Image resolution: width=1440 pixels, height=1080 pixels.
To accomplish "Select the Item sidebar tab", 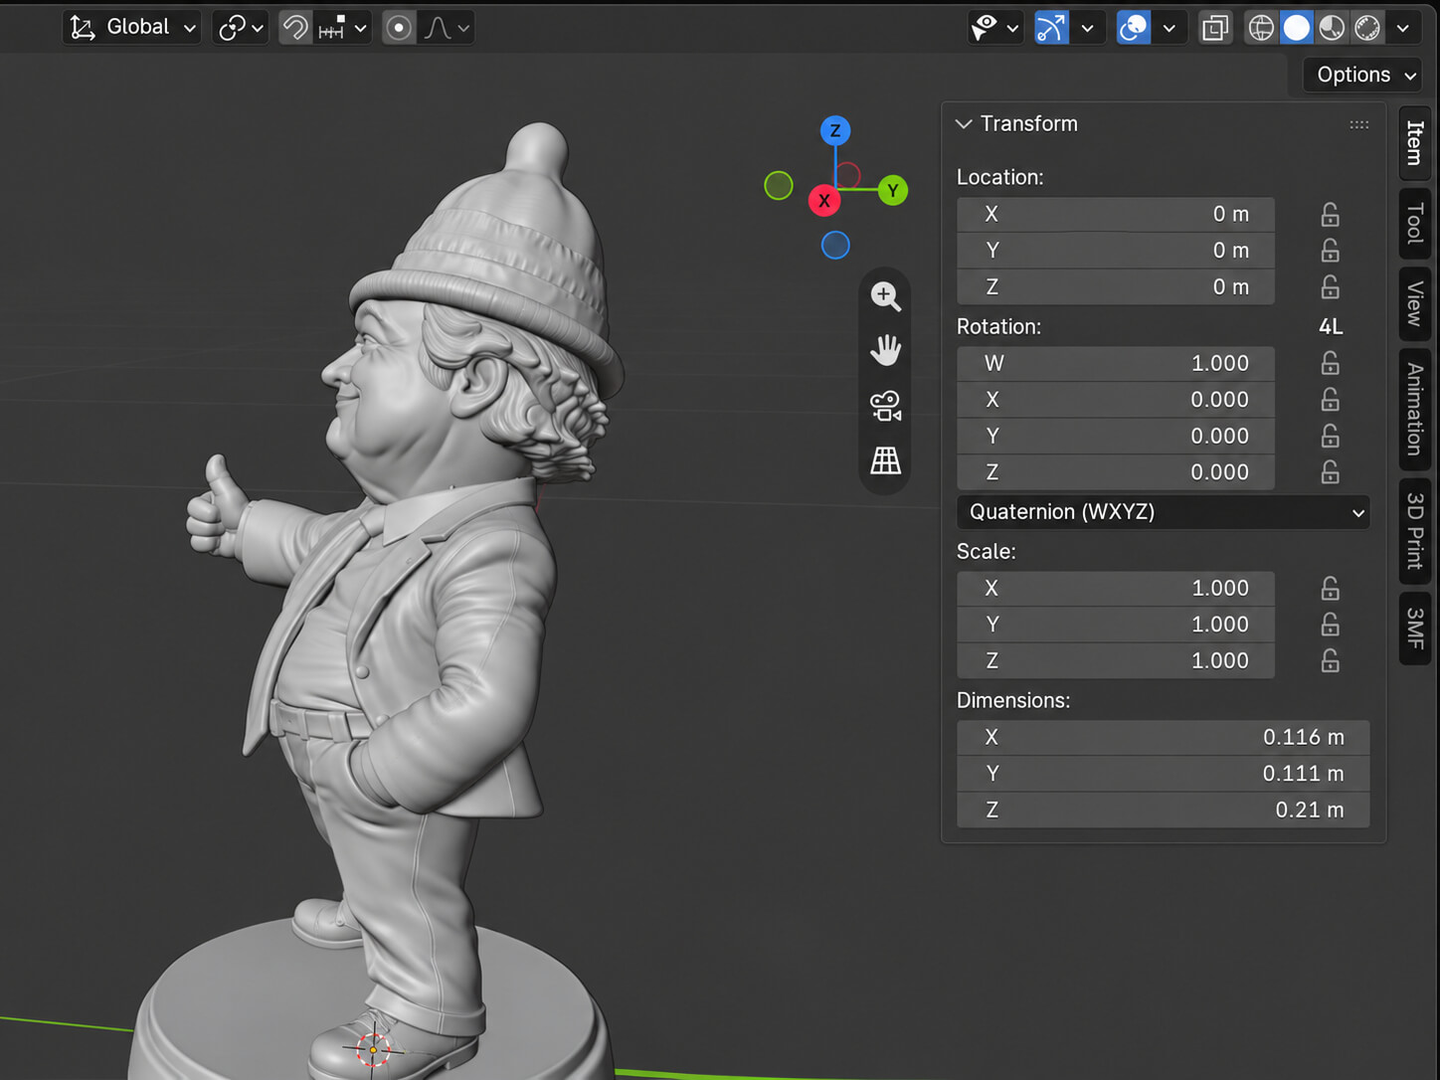I will [x=1414, y=142].
